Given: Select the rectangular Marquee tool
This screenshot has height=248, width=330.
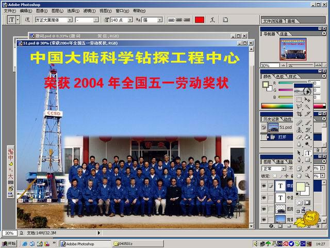Looking at the screenshot, I should click(299, 99).
